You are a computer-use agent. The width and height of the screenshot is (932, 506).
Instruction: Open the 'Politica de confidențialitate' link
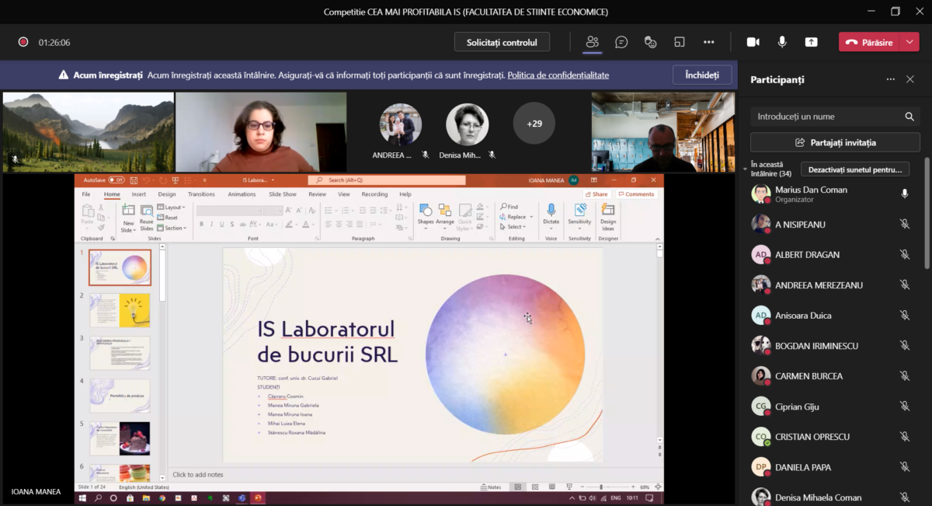pyautogui.click(x=558, y=75)
